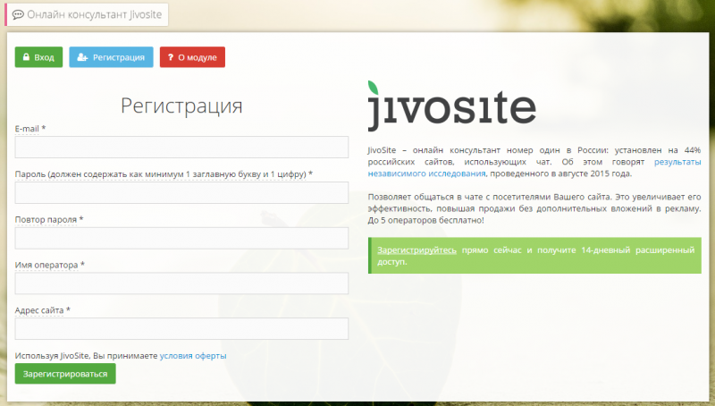Open the Вход tab

pos(38,57)
